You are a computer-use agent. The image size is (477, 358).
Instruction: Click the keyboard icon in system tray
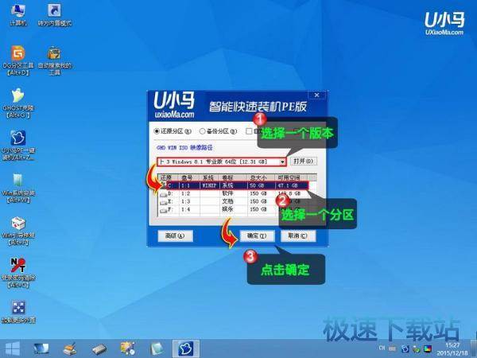coord(393,348)
